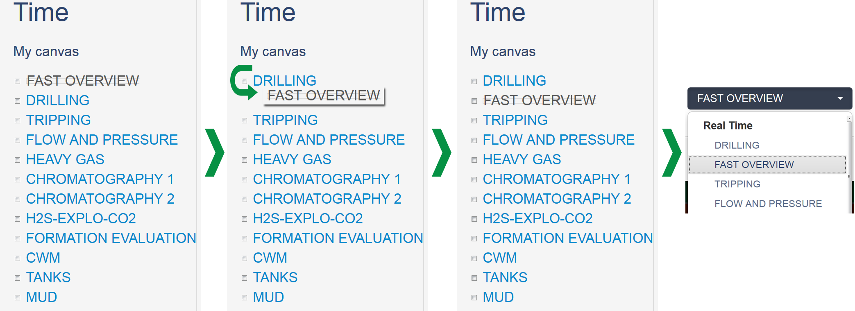The image size is (855, 311).
Task: Choose FLOW AND PRESSURE from the Real Time menu
Action: (x=768, y=203)
